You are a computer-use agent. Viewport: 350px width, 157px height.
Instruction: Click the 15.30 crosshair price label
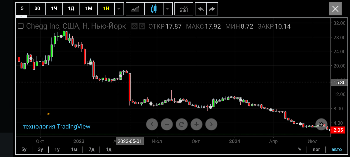click(x=338, y=82)
